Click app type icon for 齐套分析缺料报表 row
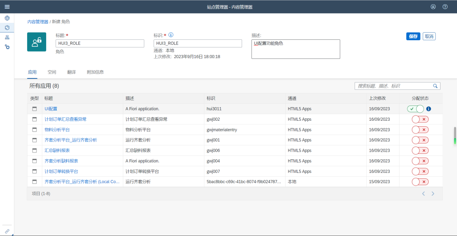The width and height of the screenshot is (457, 236). click(35, 161)
